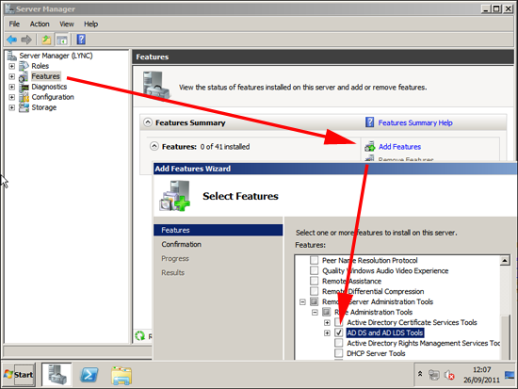Select Server Manager (LYNC) tree label
The height and width of the screenshot is (389, 518).
pyautogui.click(x=56, y=56)
